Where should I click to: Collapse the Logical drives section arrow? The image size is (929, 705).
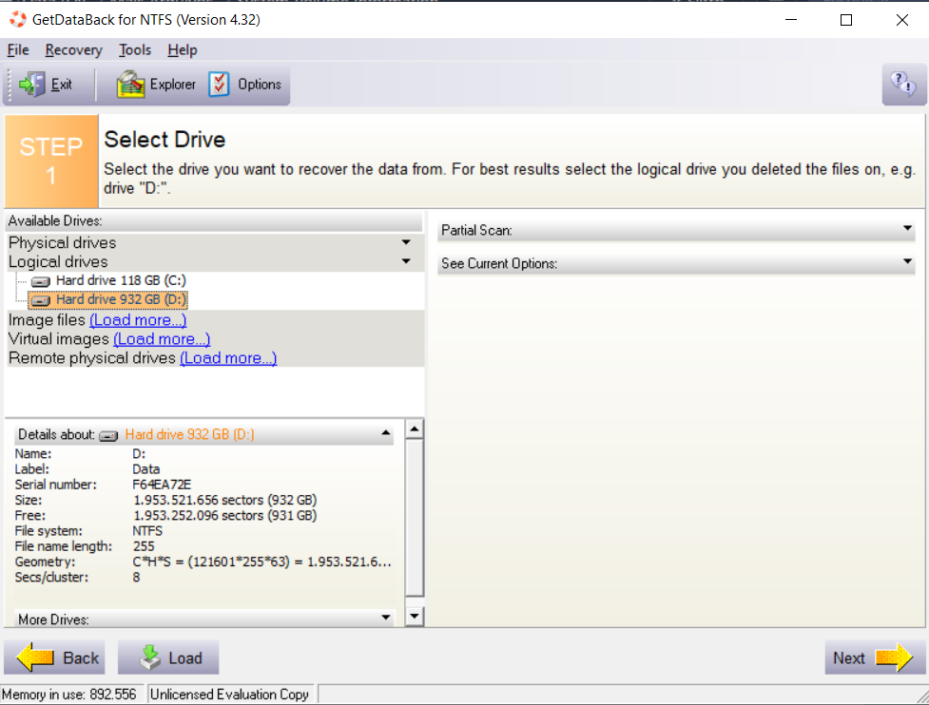tap(406, 261)
